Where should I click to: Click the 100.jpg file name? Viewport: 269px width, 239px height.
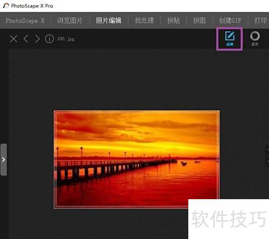(x=66, y=39)
